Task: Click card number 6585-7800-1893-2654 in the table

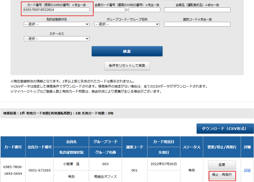Action: click(x=13, y=170)
